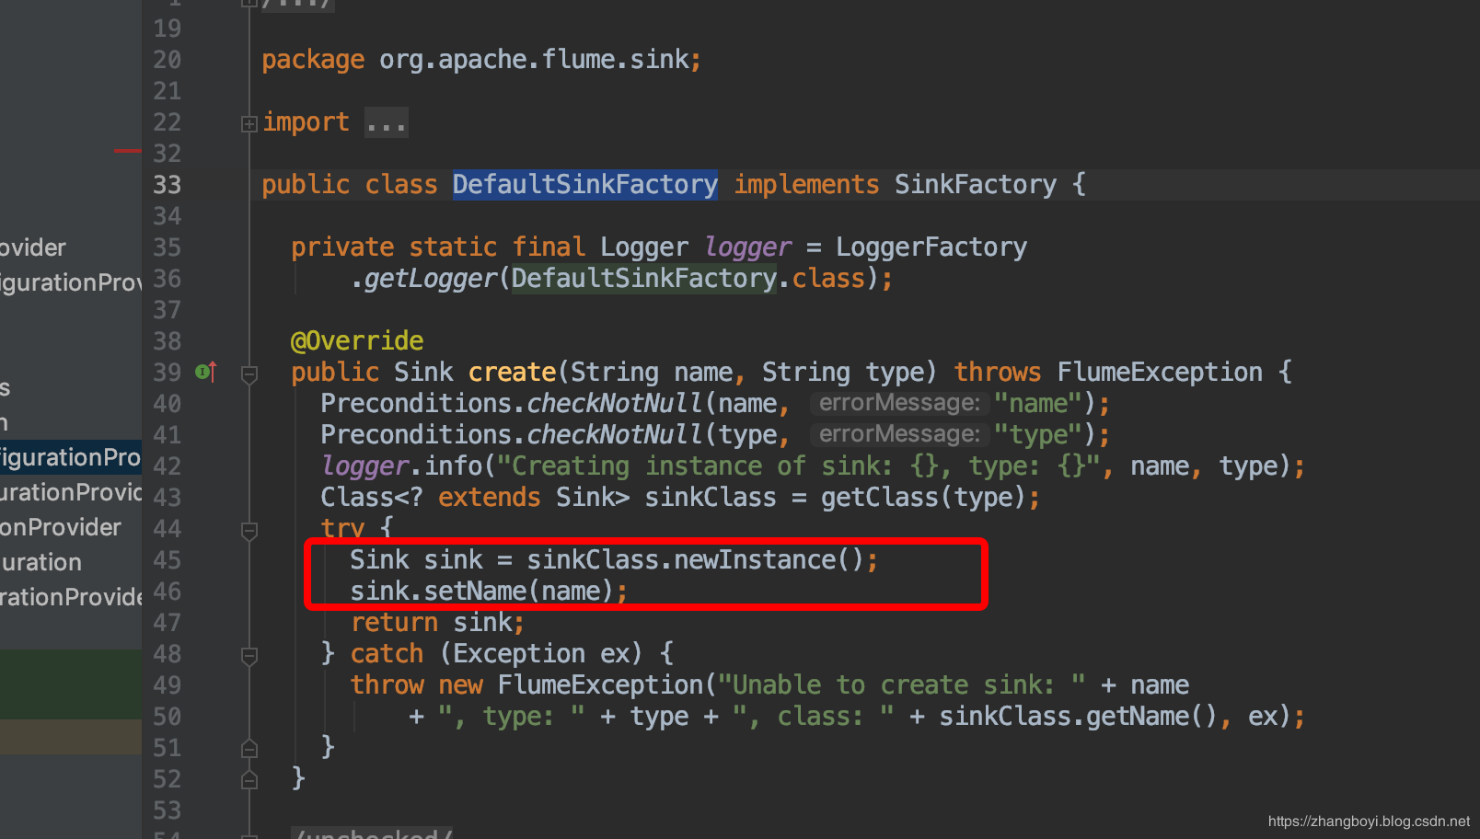Viewport: 1480px width, 839px height.
Task: Click the logger field declaration on line 35
Action: coord(748,247)
